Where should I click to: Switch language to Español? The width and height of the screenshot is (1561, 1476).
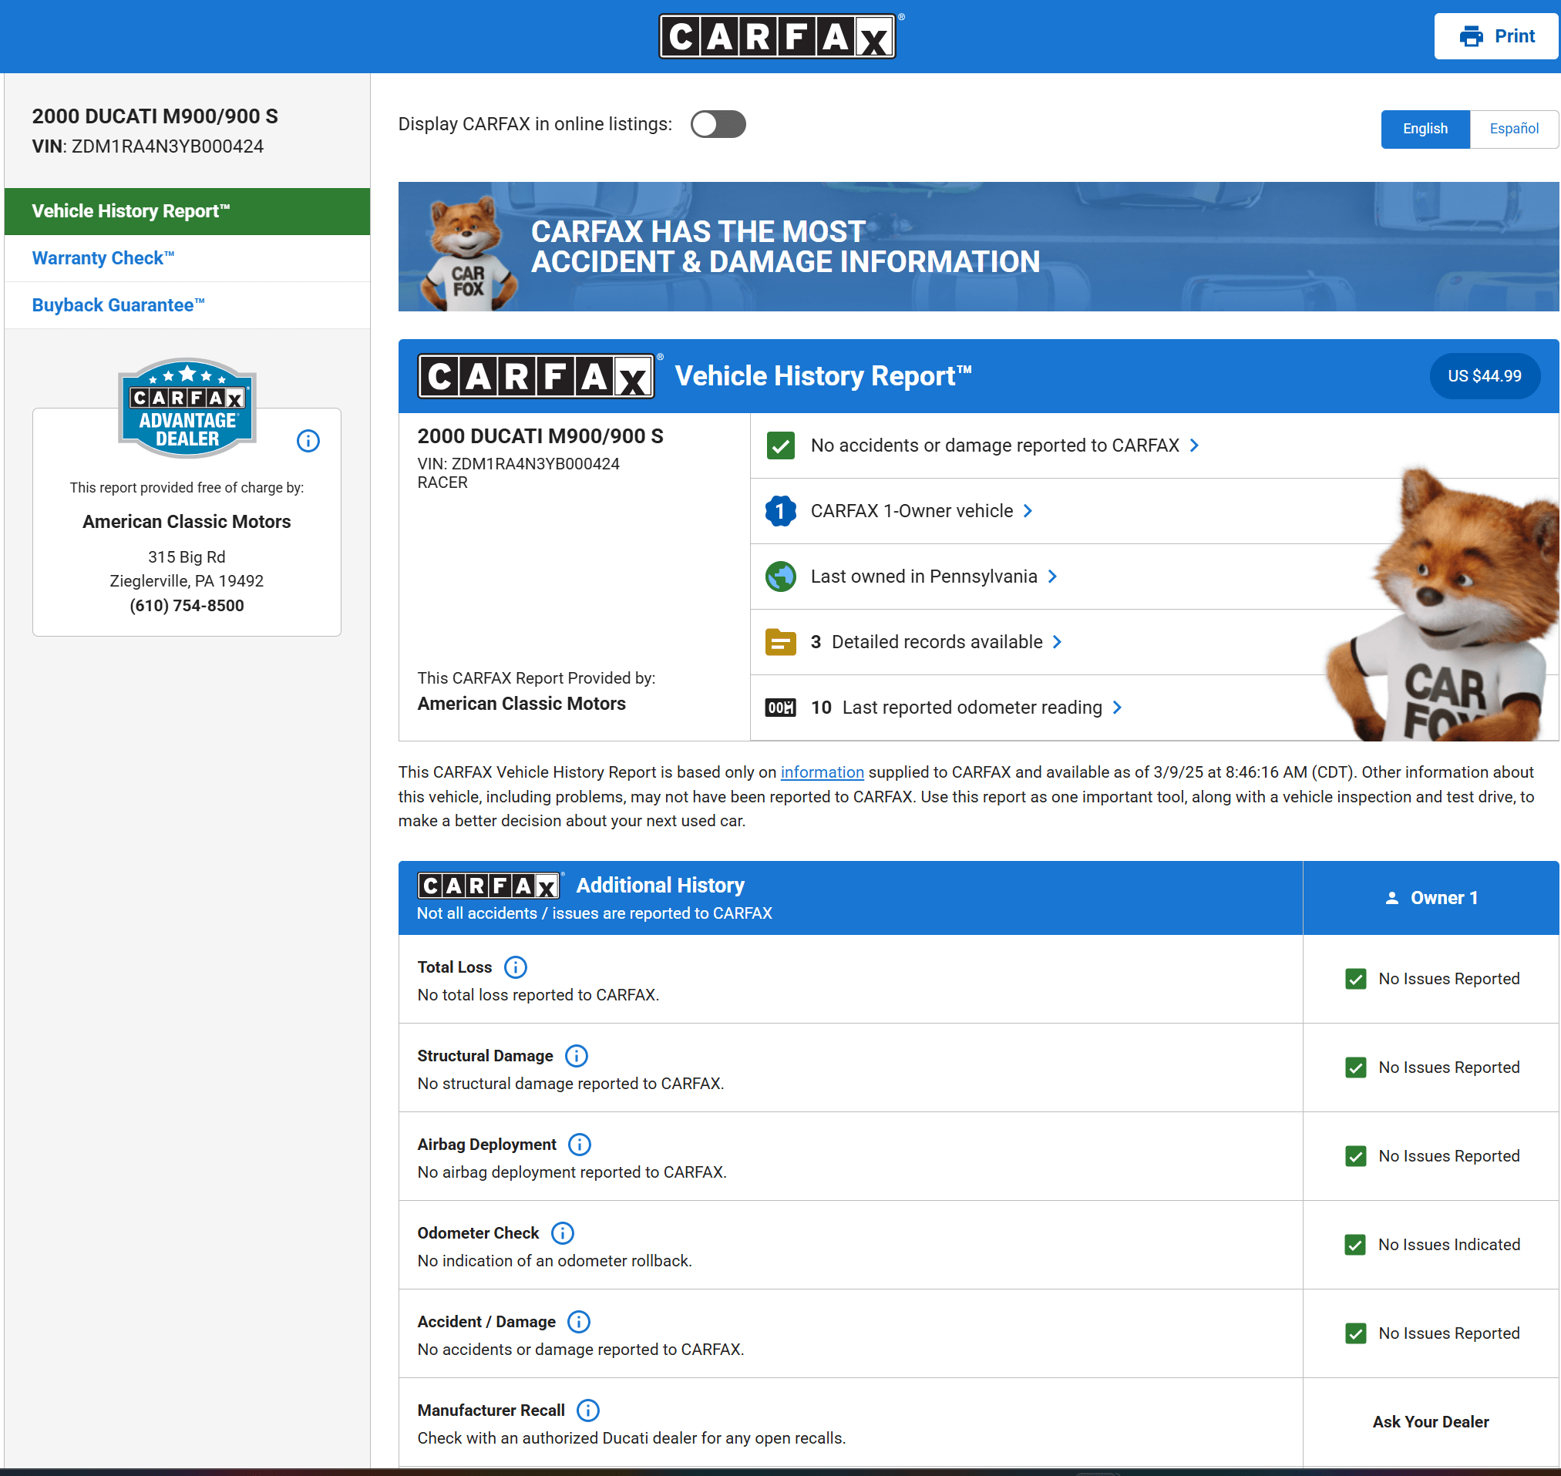point(1513,129)
